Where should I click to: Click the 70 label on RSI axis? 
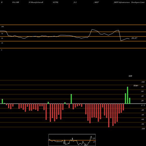[2, 34]
